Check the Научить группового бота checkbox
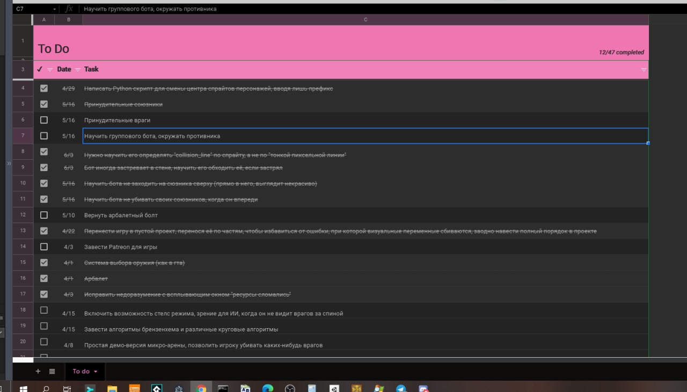 pyautogui.click(x=44, y=136)
